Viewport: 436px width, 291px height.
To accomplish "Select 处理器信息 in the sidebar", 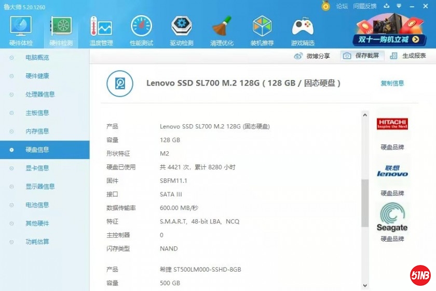I will pyautogui.click(x=45, y=95).
